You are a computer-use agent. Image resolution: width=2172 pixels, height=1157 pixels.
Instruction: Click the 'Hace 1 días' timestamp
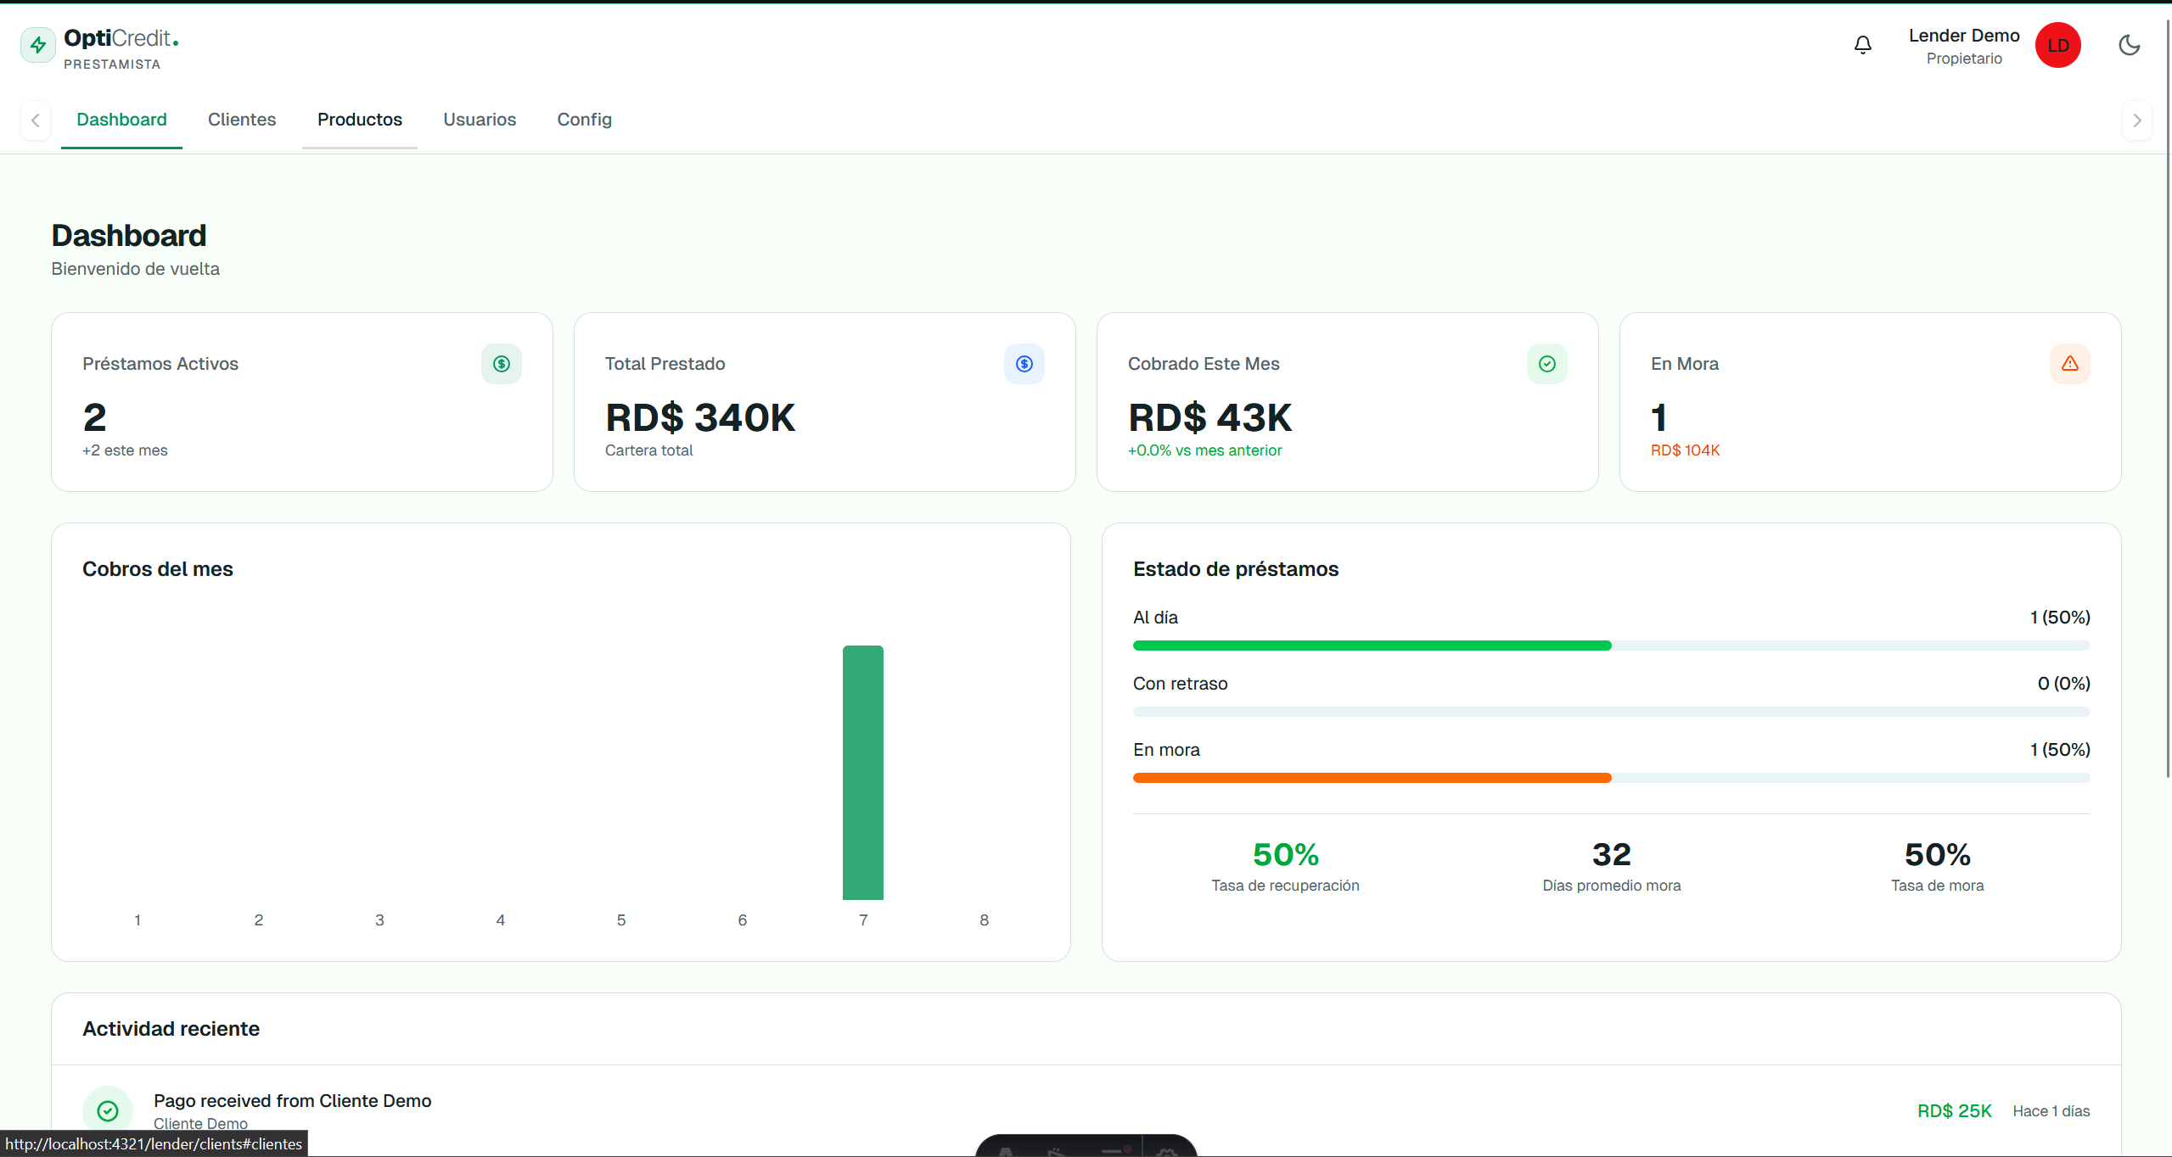tap(2051, 1111)
